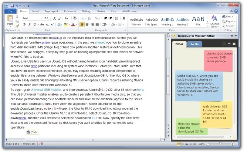244x152 pixels.
Task: Click Text Effects icon
Action: click(x=59, y=24)
